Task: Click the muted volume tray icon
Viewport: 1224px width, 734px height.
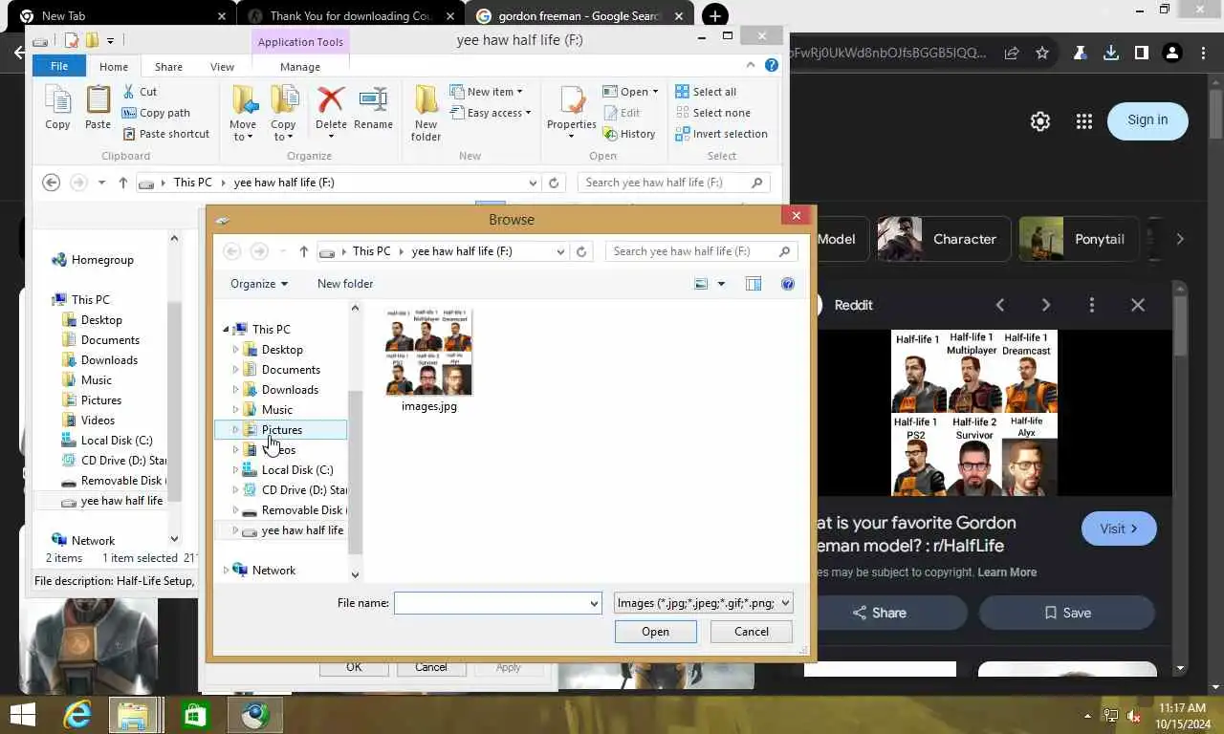Action: (1134, 716)
